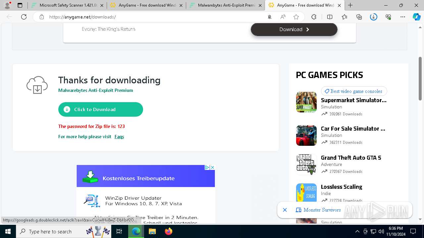Click the cloud download illustration icon
This screenshot has width=424, height=238.
point(37,85)
